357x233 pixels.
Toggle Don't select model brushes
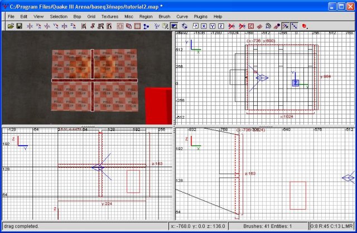pyautogui.click(x=231, y=26)
